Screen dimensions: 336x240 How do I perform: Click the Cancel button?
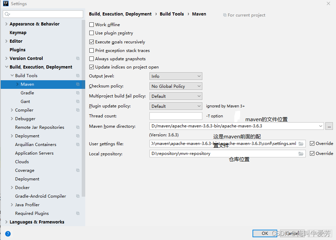292,233
